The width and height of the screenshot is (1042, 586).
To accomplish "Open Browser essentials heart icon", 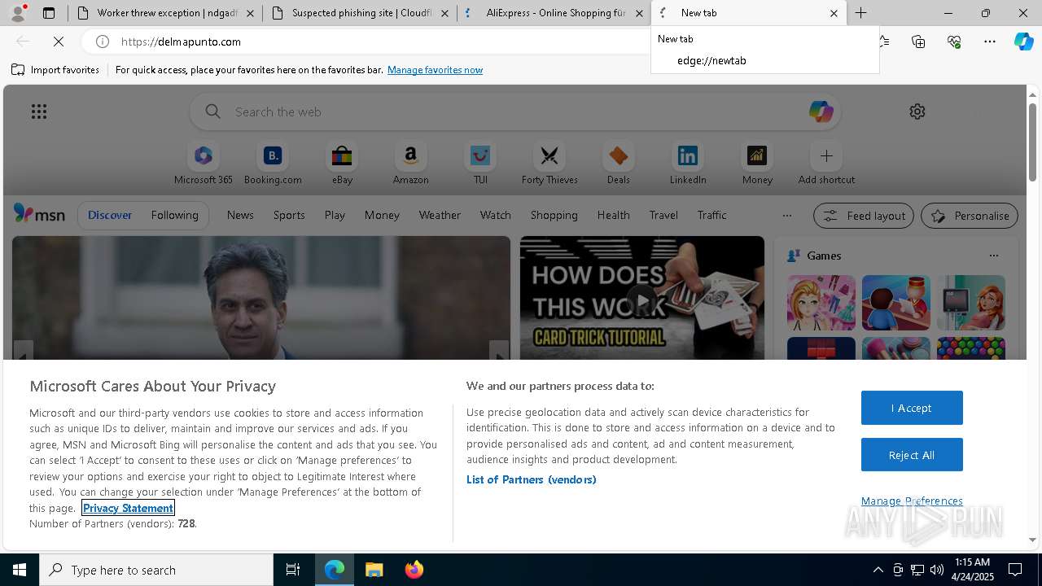I will (954, 42).
